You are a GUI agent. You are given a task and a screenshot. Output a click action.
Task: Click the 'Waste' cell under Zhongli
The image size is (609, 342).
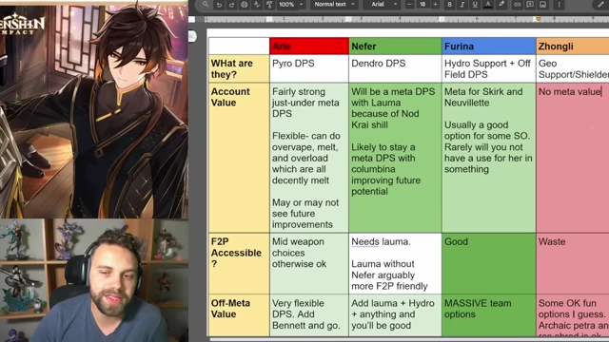[573, 263]
